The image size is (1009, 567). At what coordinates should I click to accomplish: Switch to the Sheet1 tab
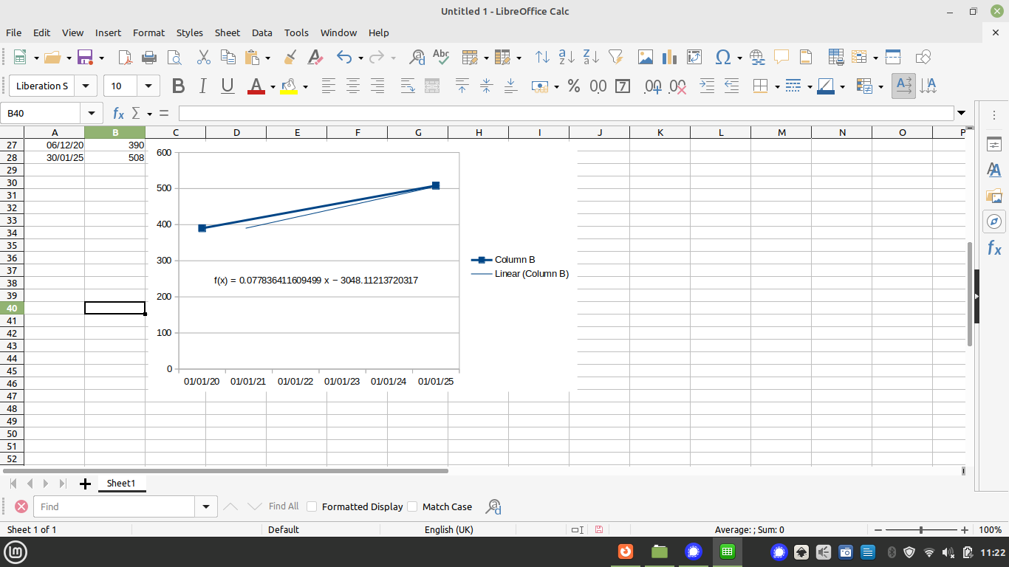click(121, 484)
